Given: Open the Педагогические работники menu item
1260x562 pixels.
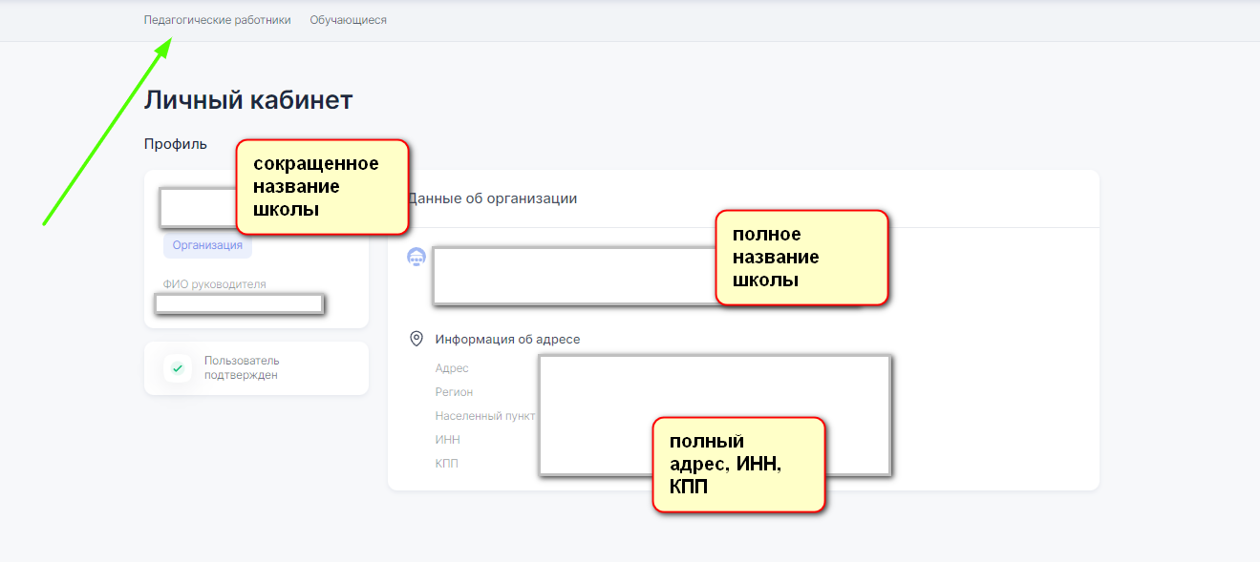Looking at the screenshot, I should [x=217, y=20].
